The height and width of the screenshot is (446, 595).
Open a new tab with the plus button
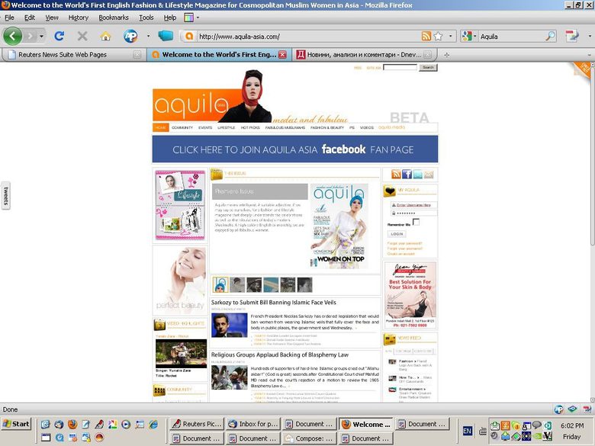446,55
